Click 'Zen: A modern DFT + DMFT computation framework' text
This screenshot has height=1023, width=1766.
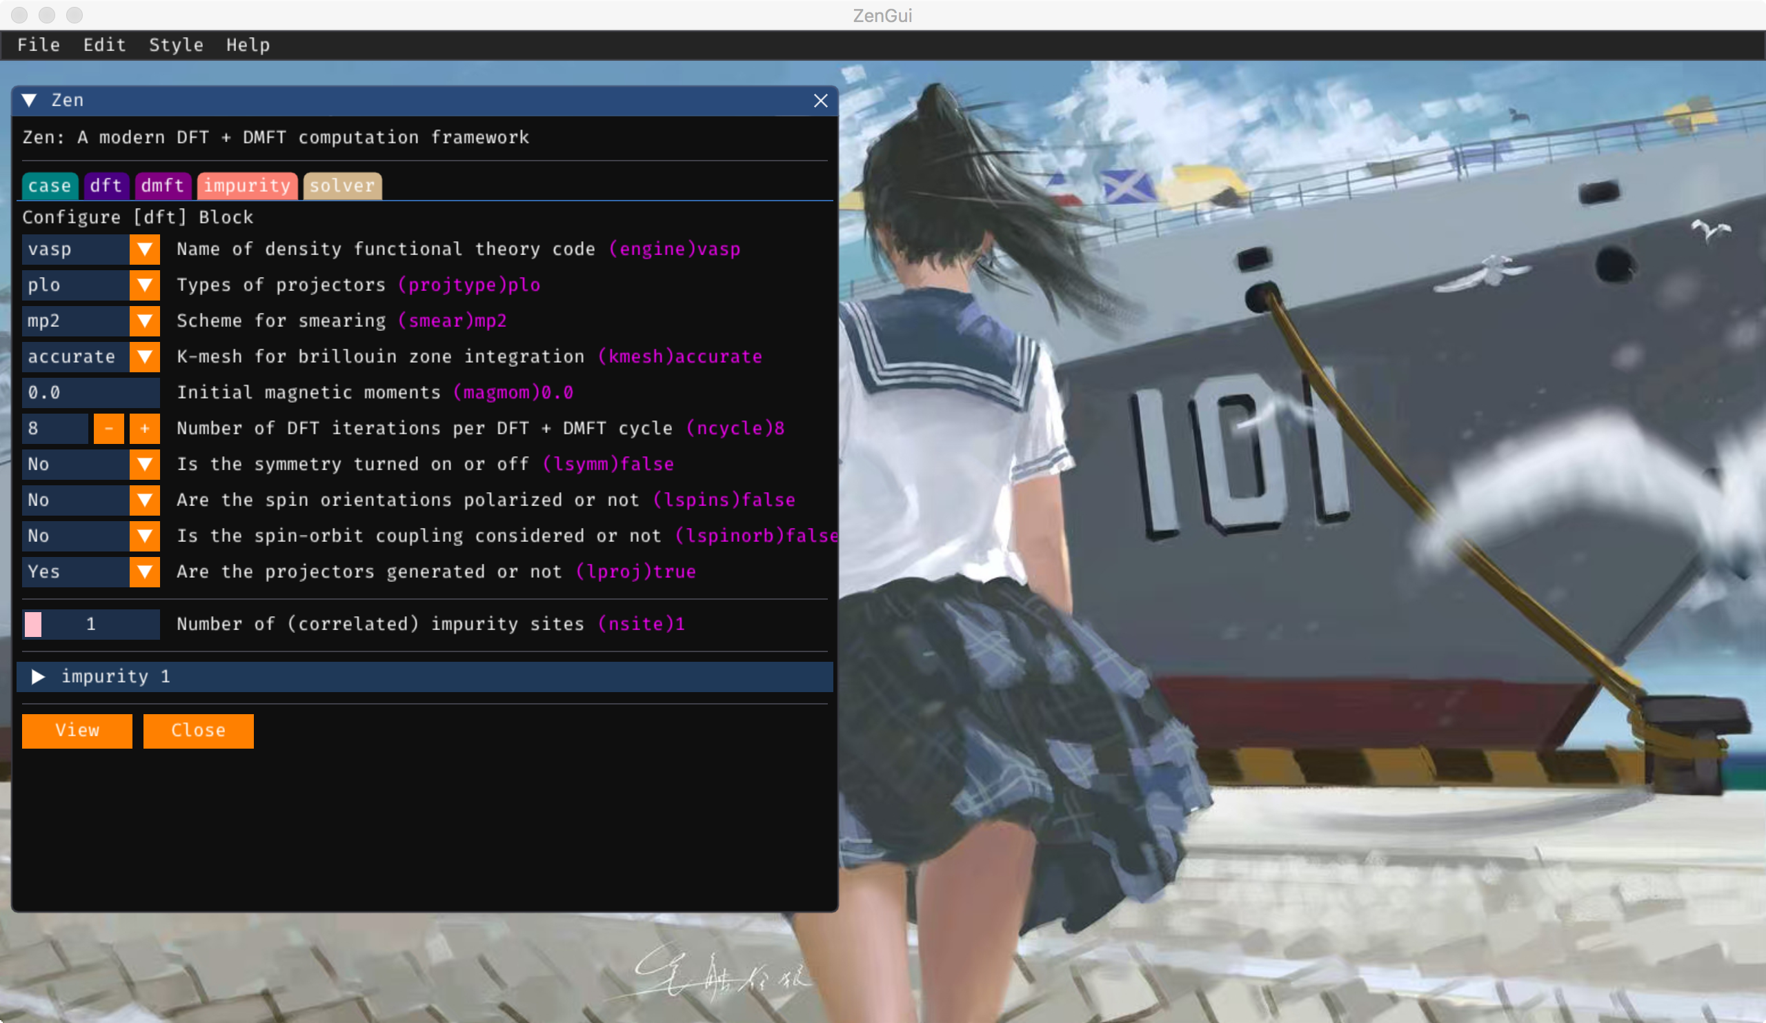276,137
